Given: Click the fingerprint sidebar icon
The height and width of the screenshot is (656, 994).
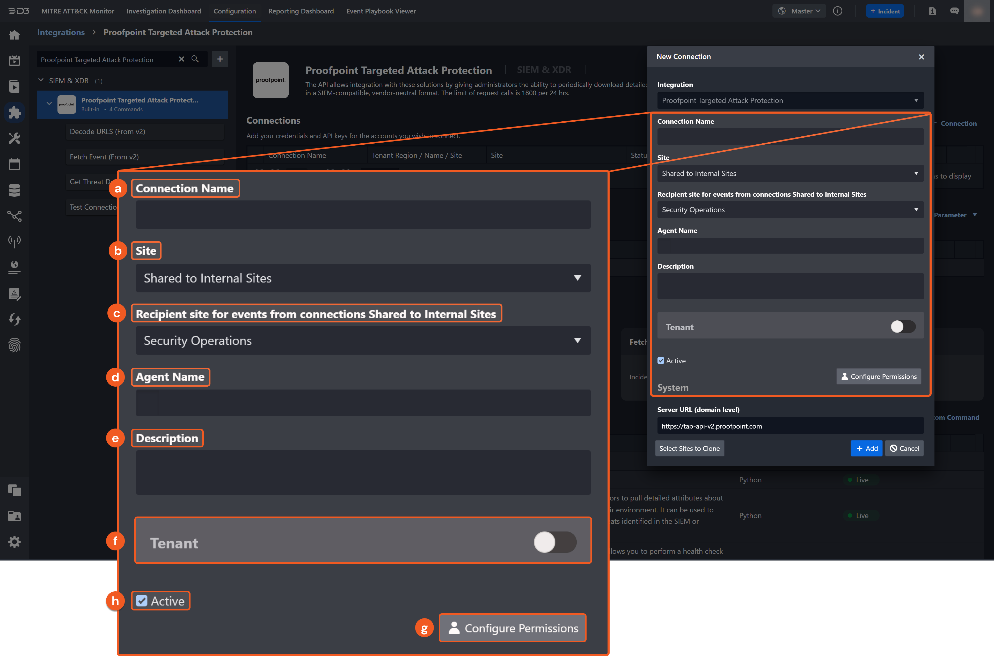Looking at the screenshot, I should [x=14, y=345].
